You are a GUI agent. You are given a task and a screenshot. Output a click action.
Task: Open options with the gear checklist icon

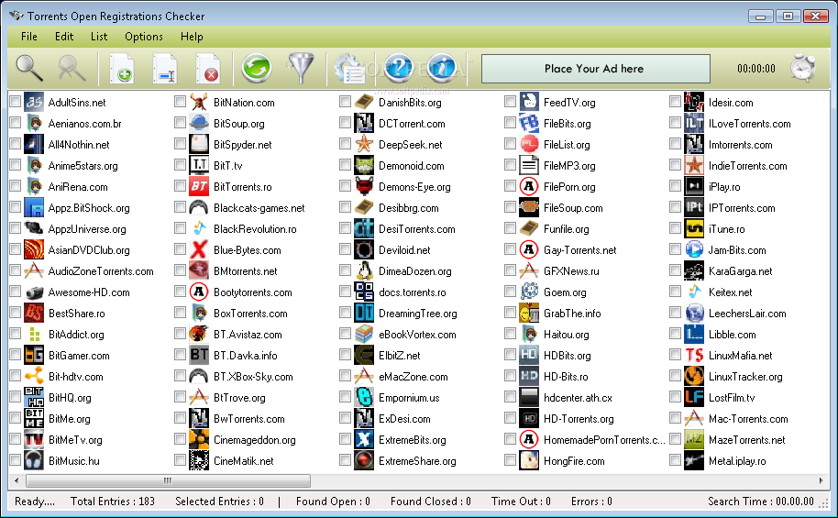click(348, 69)
